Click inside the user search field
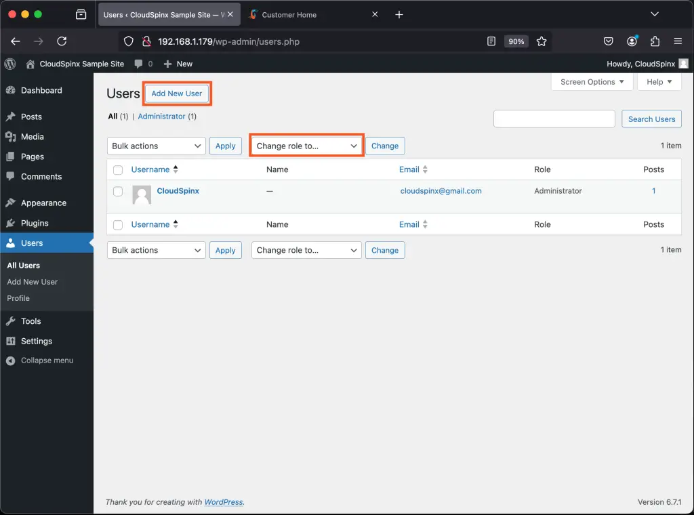Screen dimensions: 694x515 click(554, 119)
